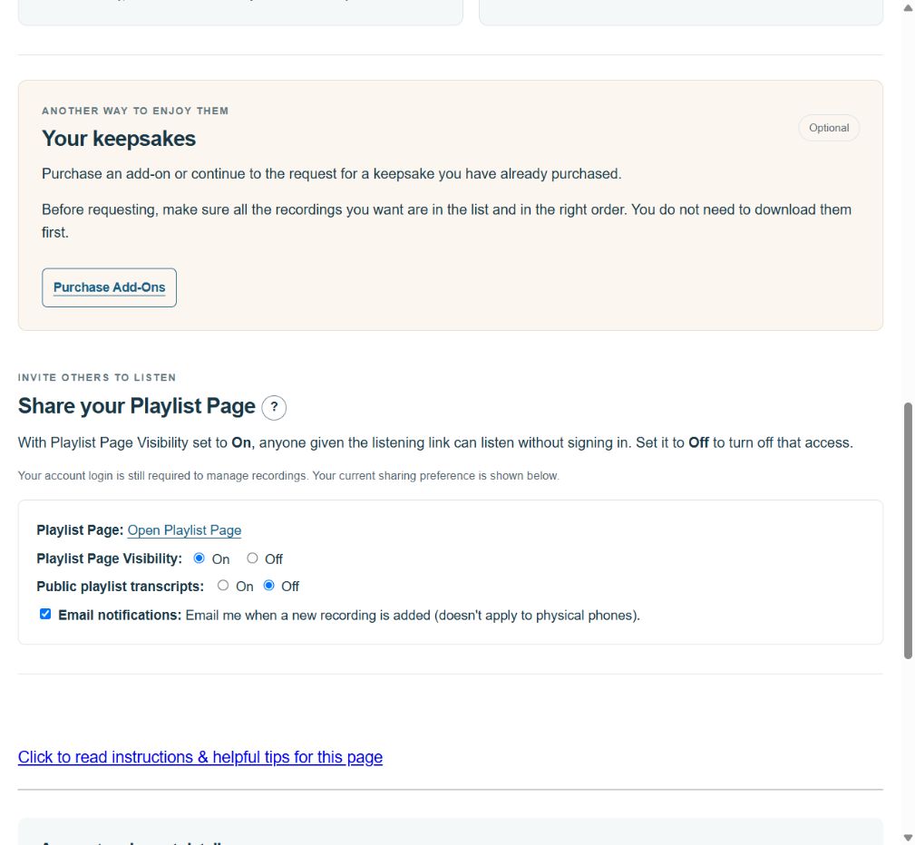Turn Public playlist transcripts On
Image resolution: width=915 pixels, height=845 pixels.
pos(223,585)
